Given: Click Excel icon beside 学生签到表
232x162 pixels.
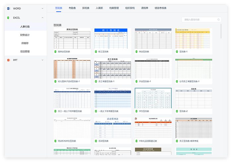Looking at the screenshot, I should click(x=137, y=111).
